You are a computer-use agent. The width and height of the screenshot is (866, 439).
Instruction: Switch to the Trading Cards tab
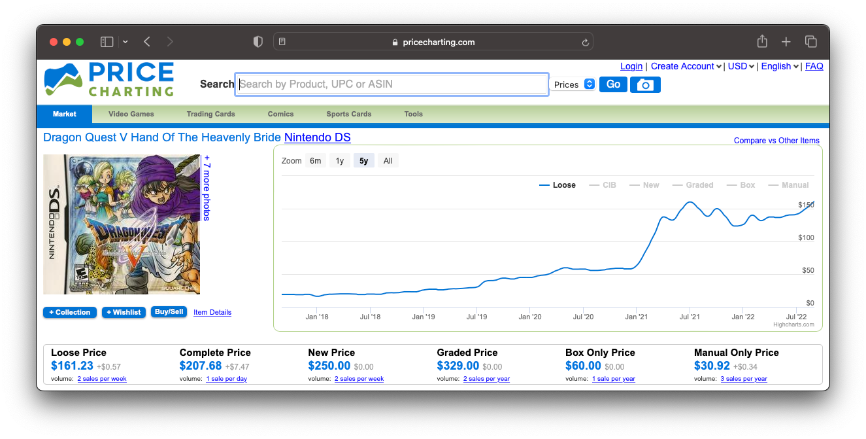210,114
